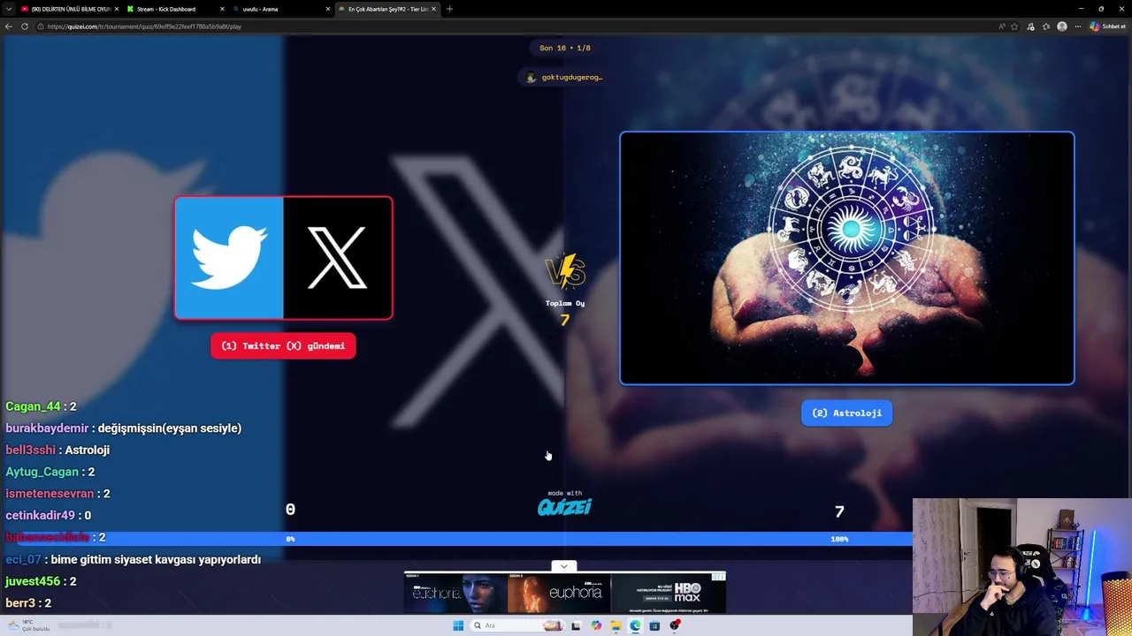Click the Astroloji vote count 7
This screenshot has width=1132, height=636.
(839, 511)
